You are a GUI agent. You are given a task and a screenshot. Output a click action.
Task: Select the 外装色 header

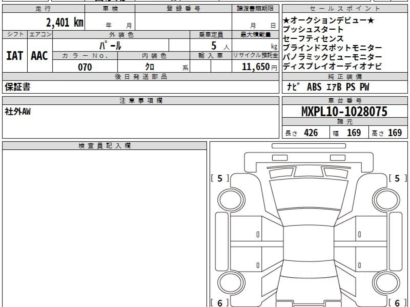121,34
